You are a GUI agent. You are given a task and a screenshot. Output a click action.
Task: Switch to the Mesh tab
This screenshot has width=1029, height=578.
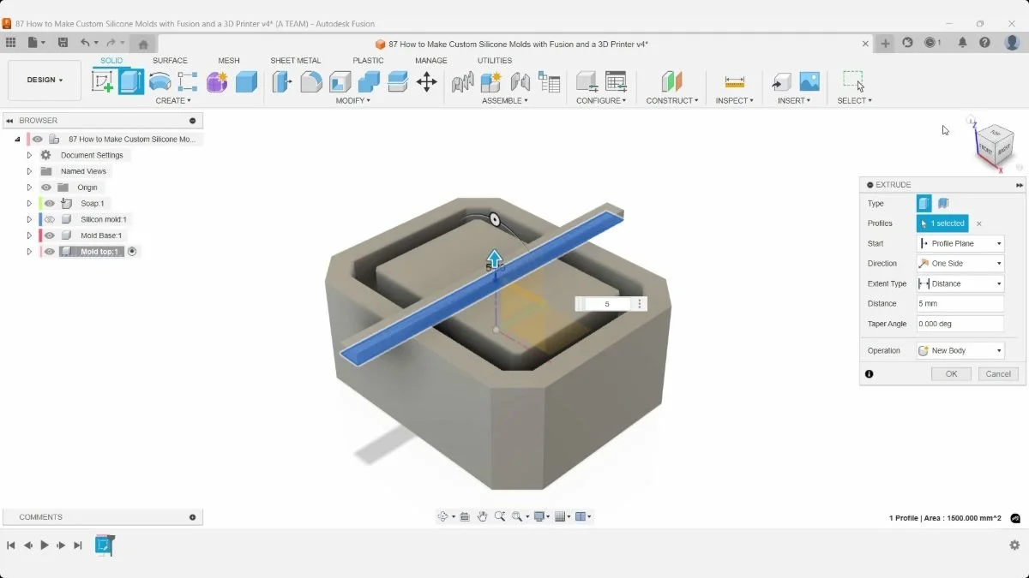[229, 61]
